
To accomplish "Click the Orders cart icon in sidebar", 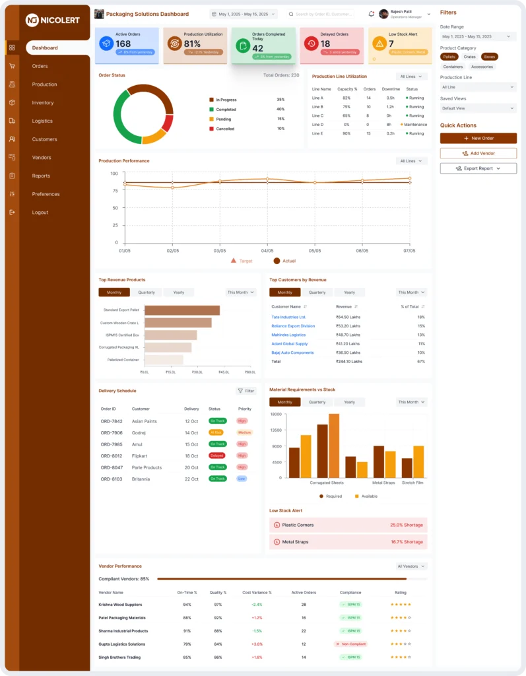I will [12, 66].
